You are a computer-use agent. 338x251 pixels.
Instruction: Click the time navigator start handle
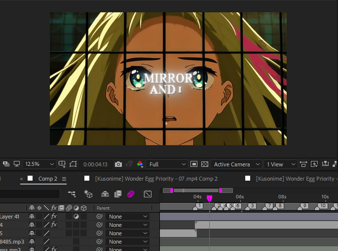[x=172, y=190]
